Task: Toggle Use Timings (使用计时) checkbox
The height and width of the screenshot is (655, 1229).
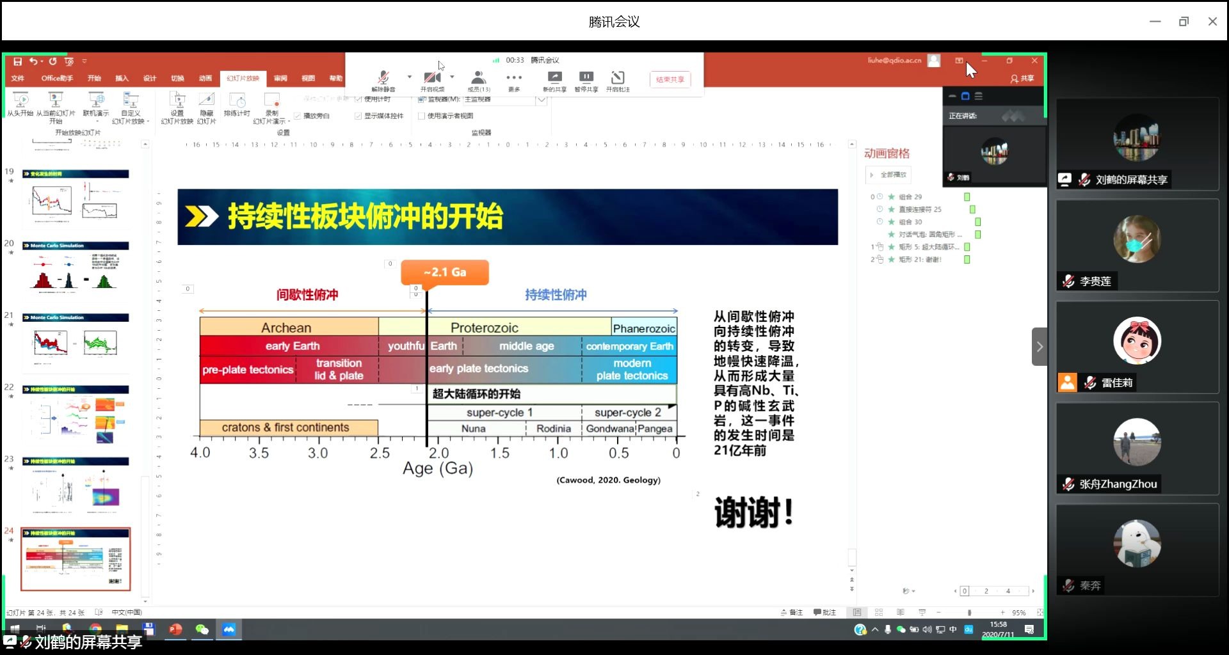Action: 358,99
